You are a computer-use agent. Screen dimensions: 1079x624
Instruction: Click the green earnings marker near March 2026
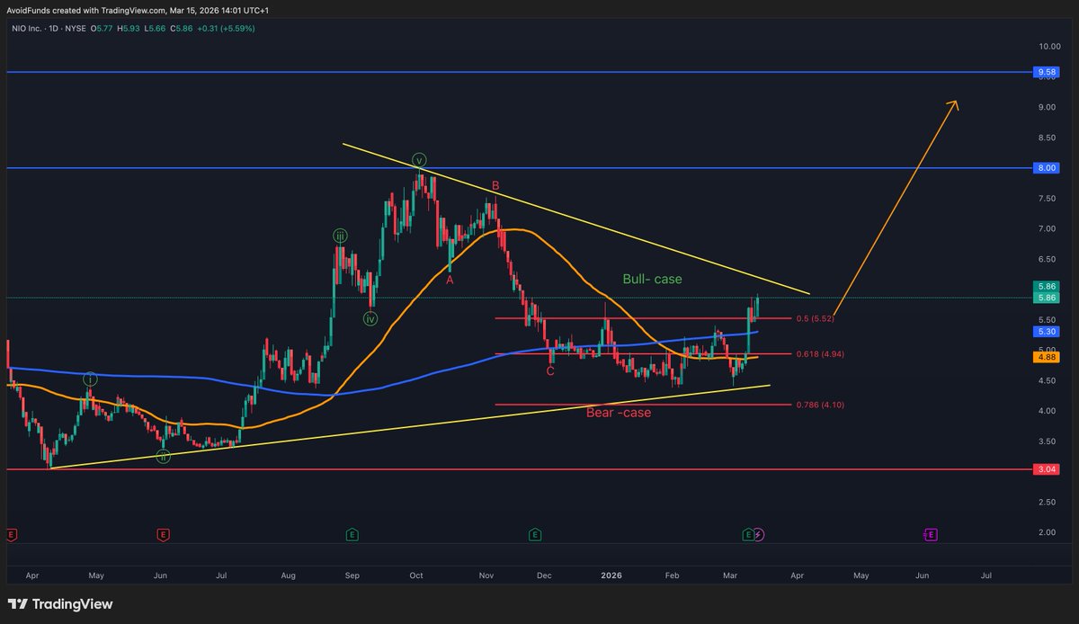[x=748, y=534]
